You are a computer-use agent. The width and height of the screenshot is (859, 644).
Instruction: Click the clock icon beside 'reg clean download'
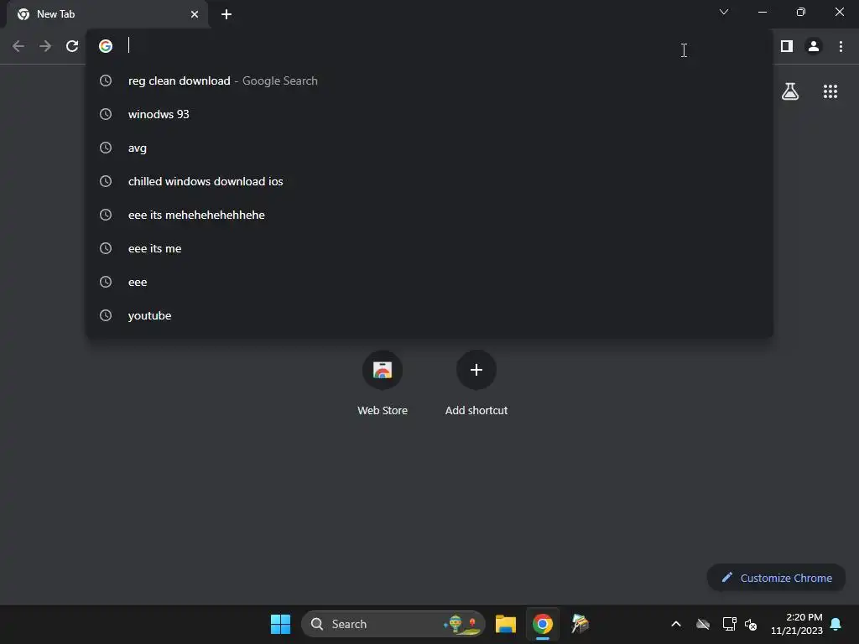106,80
